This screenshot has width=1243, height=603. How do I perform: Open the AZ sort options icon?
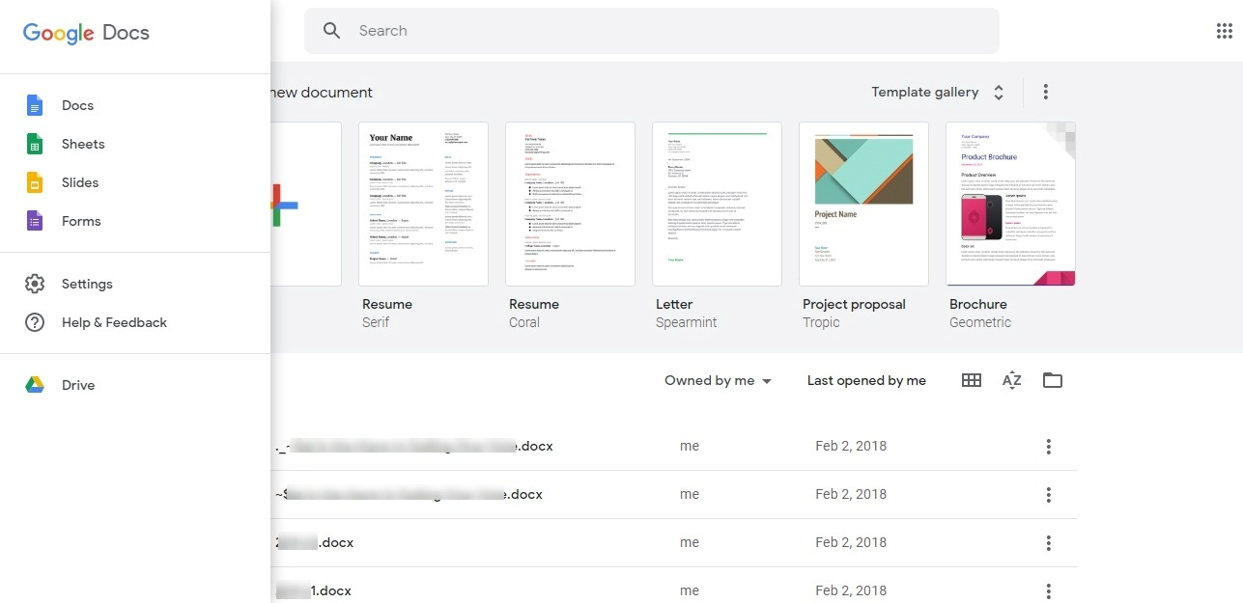point(1011,380)
